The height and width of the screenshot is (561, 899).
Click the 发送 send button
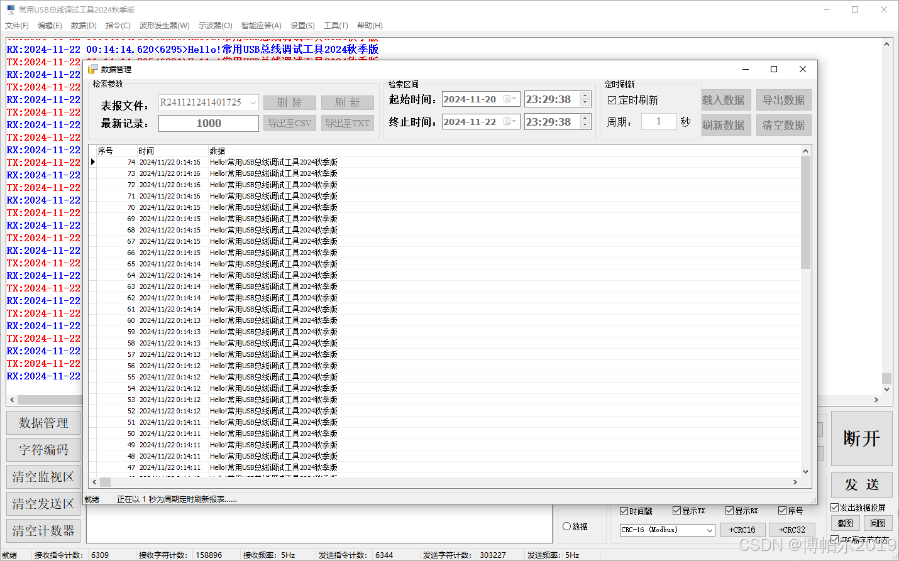point(862,485)
